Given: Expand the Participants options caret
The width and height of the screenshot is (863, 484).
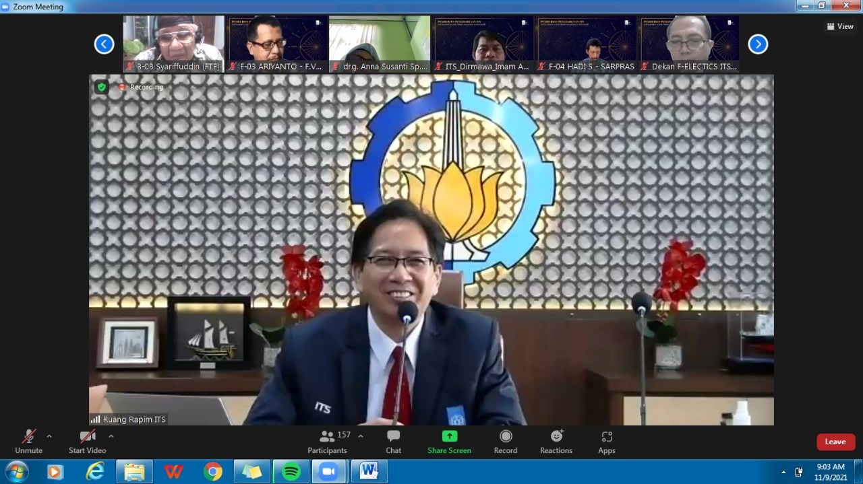Looking at the screenshot, I should [x=361, y=436].
